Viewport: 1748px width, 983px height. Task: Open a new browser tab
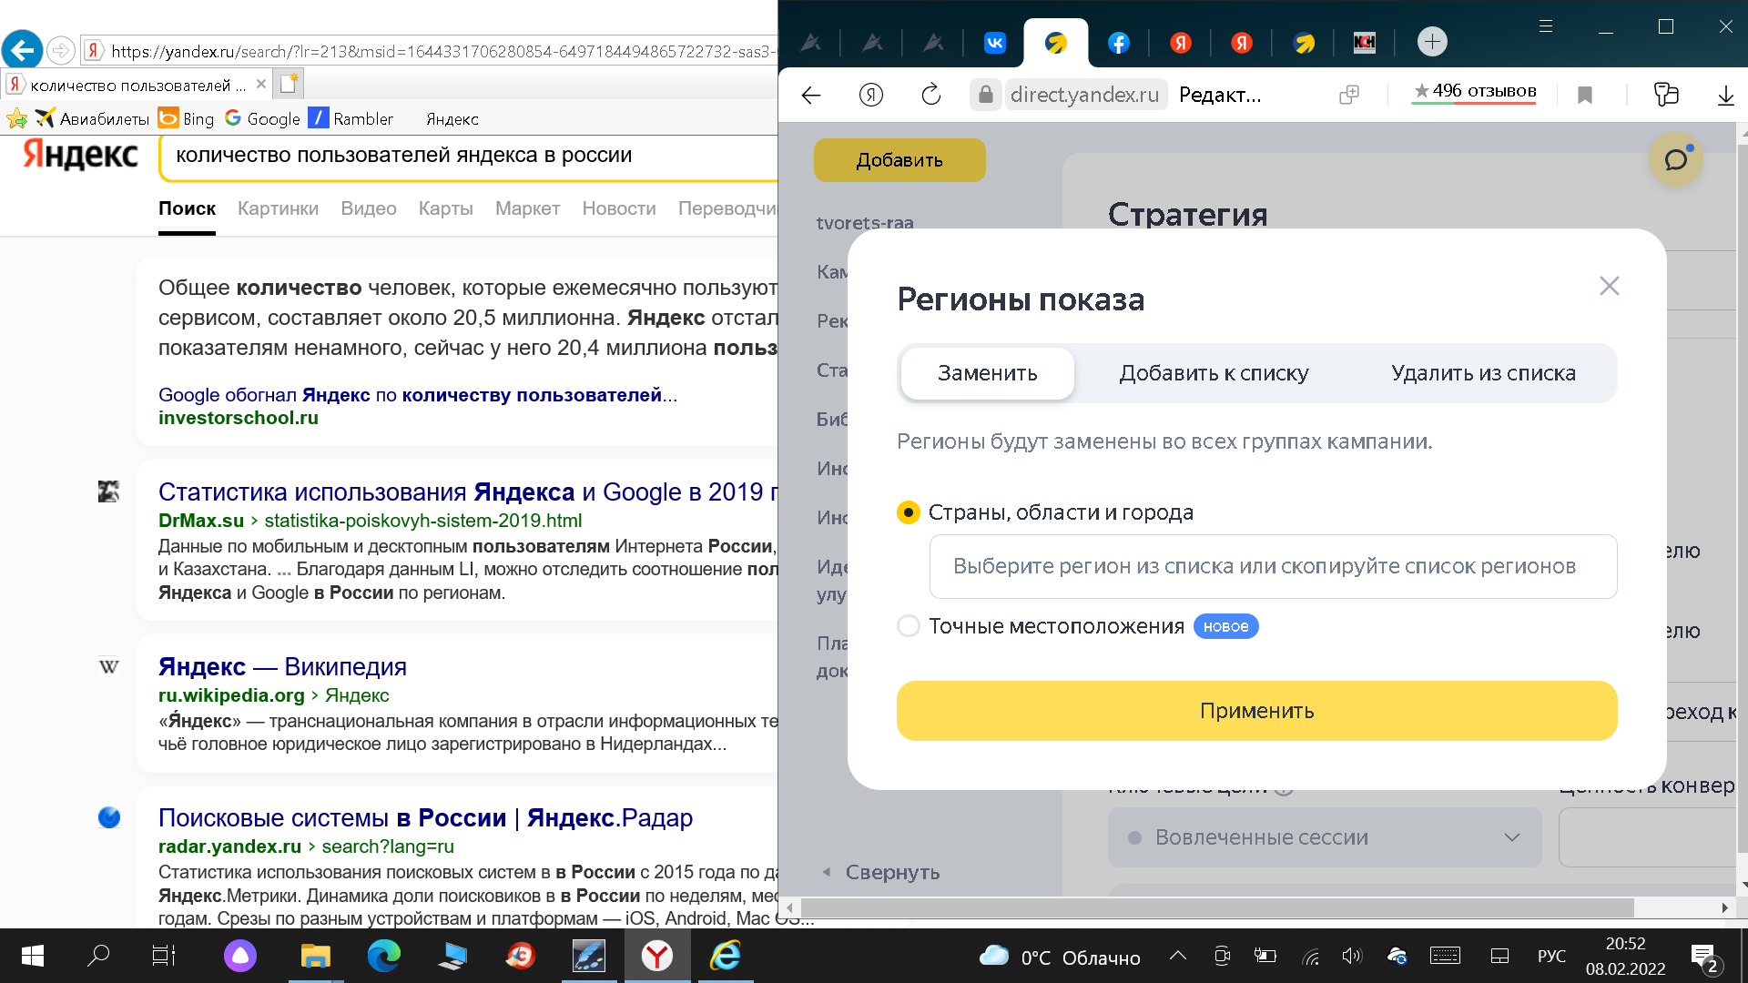click(x=1432, y=41)
